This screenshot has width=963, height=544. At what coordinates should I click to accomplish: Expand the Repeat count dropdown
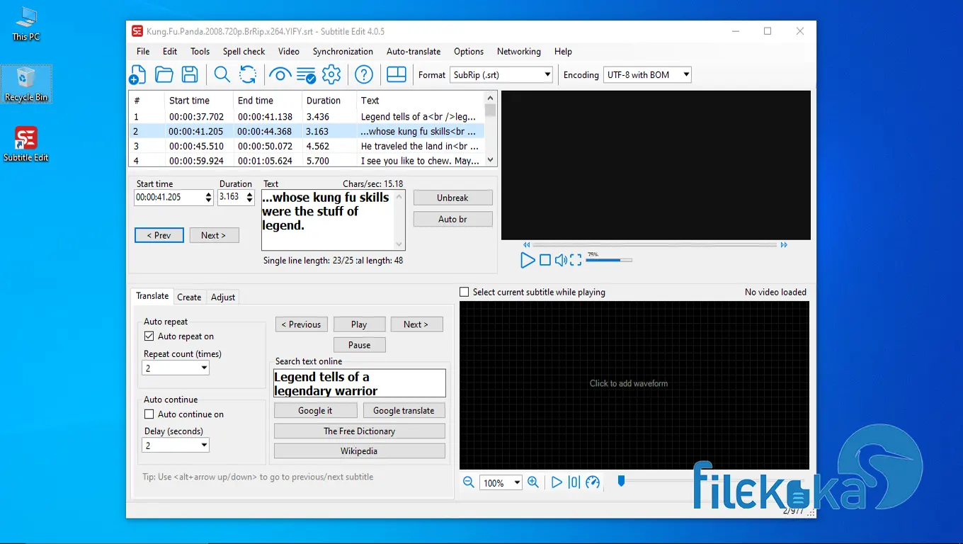pos(176,368)
